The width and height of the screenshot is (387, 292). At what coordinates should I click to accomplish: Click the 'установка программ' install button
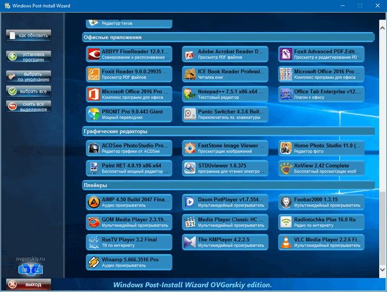click(x=28, y=57)
